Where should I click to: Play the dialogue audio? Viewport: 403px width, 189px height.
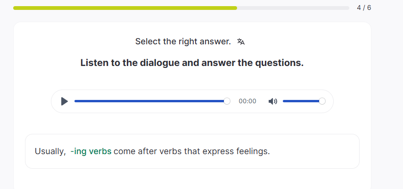(x=65, y=101)
